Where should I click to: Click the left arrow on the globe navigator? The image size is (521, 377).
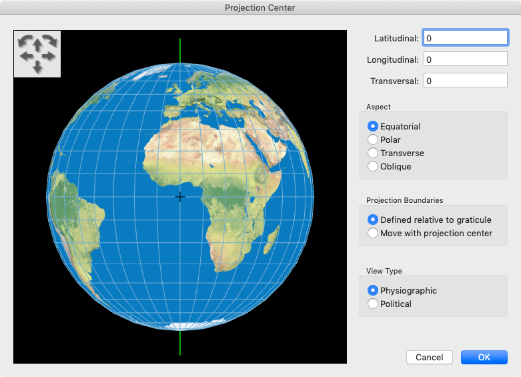[x=27, y=56]
